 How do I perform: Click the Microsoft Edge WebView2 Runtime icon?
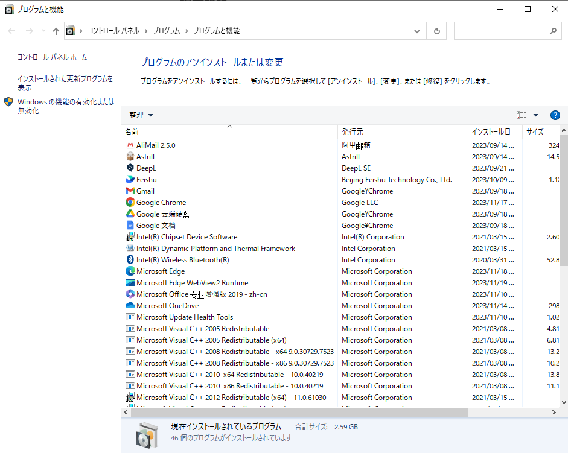coord(130,282)
